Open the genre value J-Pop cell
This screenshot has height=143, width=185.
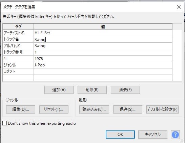[x=103, y=65]
